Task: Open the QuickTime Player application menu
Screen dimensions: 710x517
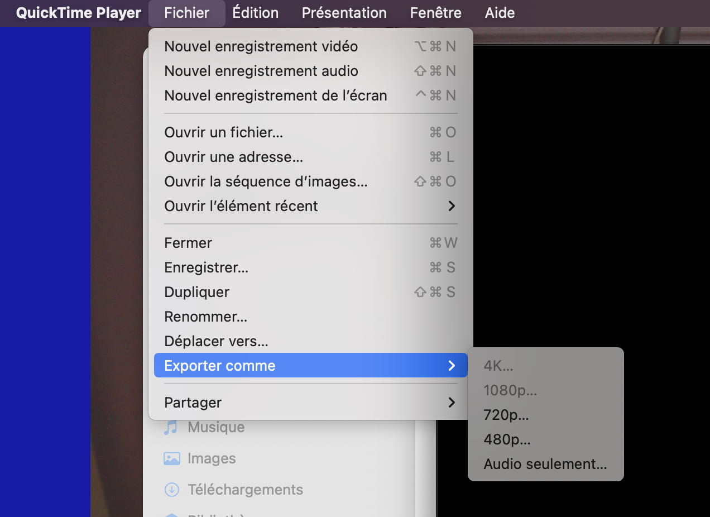Action: [78, 13]
